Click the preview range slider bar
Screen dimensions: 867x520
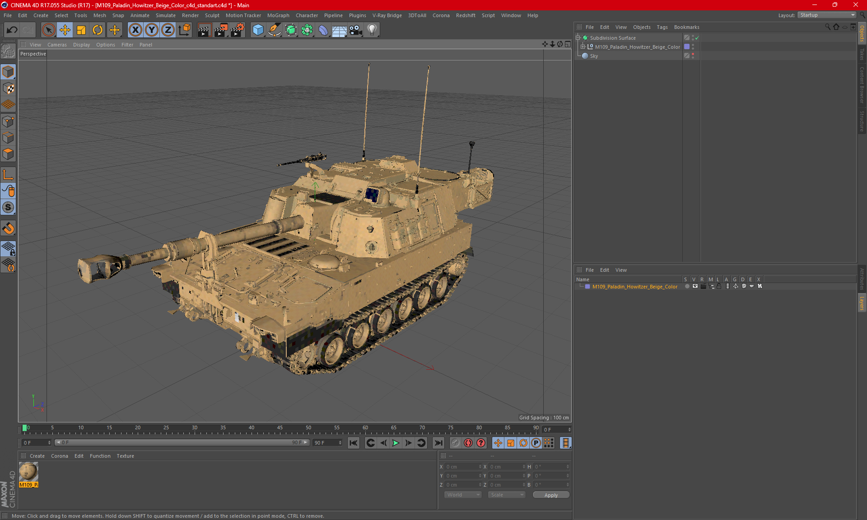pyautogui.click(x=182, y=442)
